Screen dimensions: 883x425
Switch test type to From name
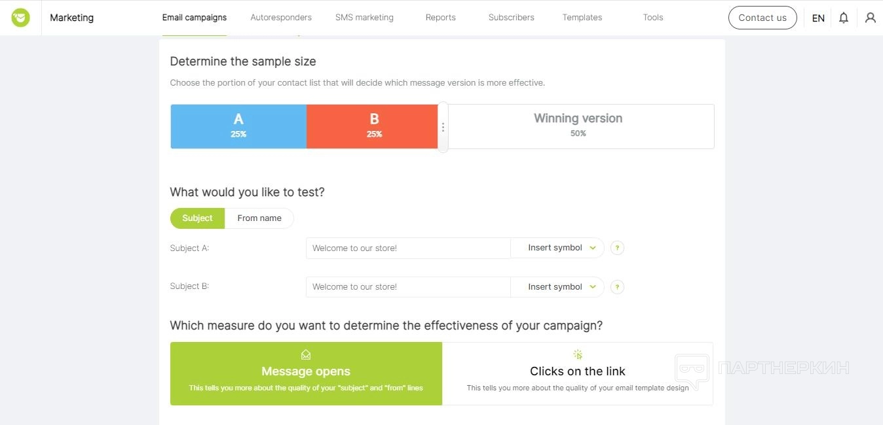click(x=259, y=218)
